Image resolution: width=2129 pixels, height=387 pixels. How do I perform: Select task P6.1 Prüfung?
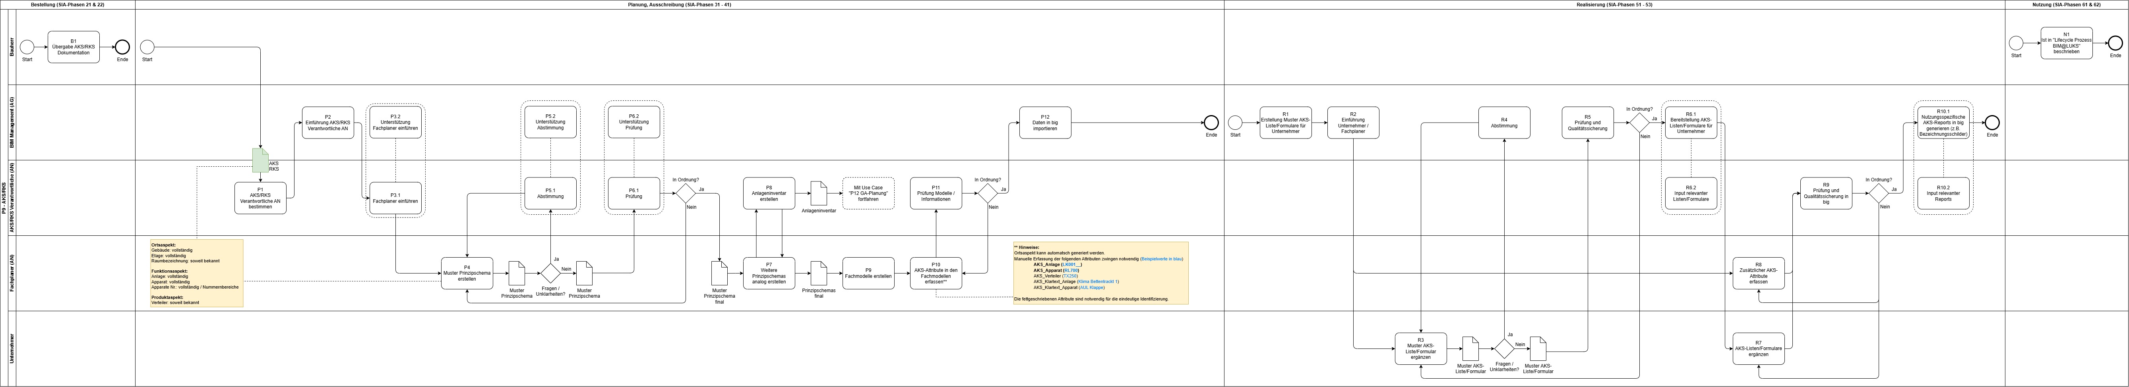(634, 193)
